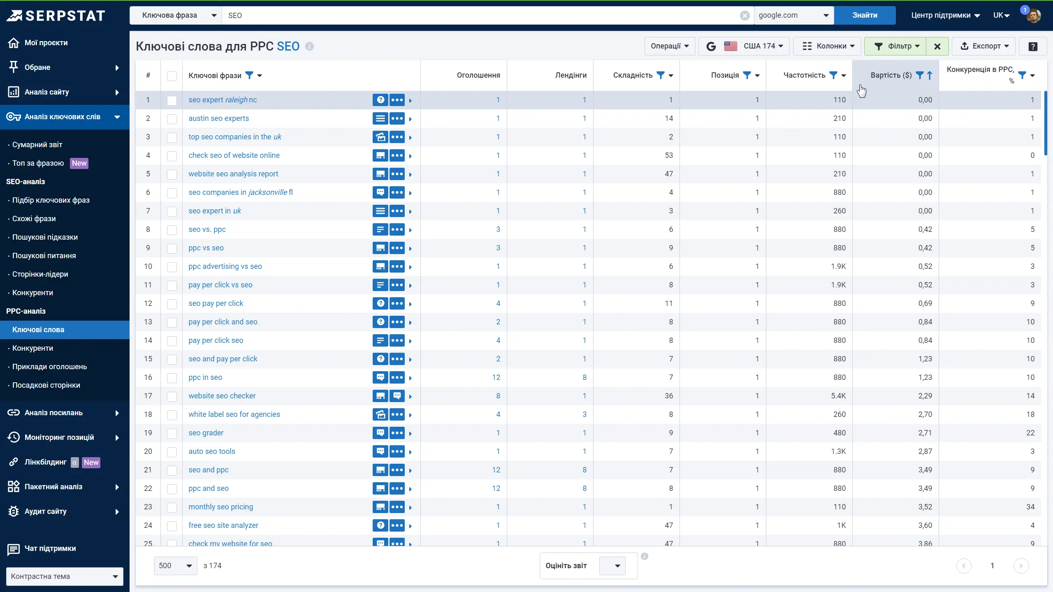This screenshot has width=1053, height=592.
Task: Open the Операції dropdown
Action: (670, 46)
